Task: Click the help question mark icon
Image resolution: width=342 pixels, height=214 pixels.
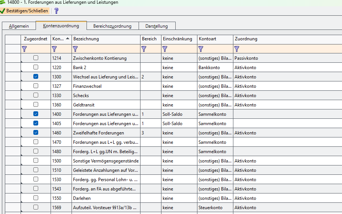Action: click(x=57, y=11)
